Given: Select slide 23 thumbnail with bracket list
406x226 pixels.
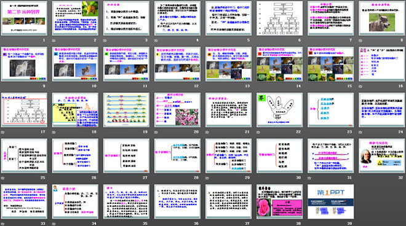Looking at the screenshot, I should coord(331,110).
